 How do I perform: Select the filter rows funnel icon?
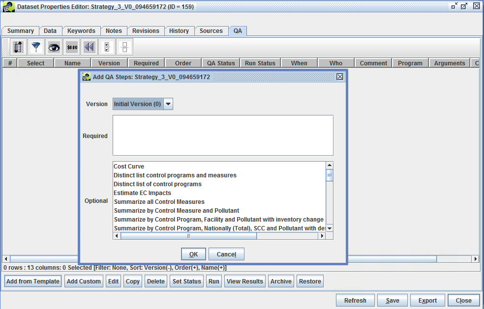36,47
